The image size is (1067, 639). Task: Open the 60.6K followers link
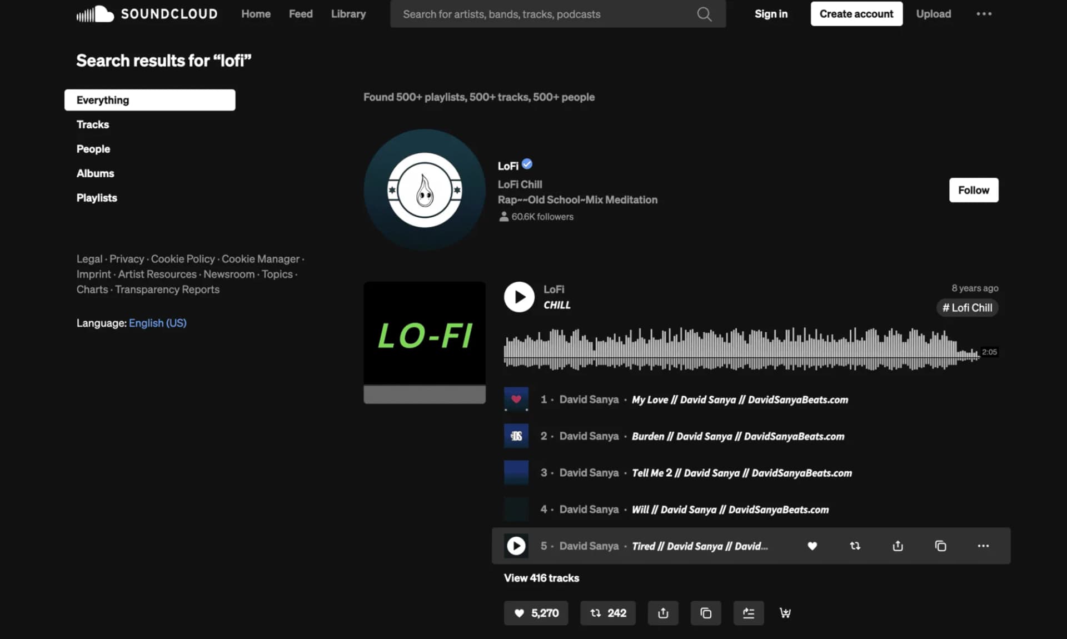[x=536, y=217]
